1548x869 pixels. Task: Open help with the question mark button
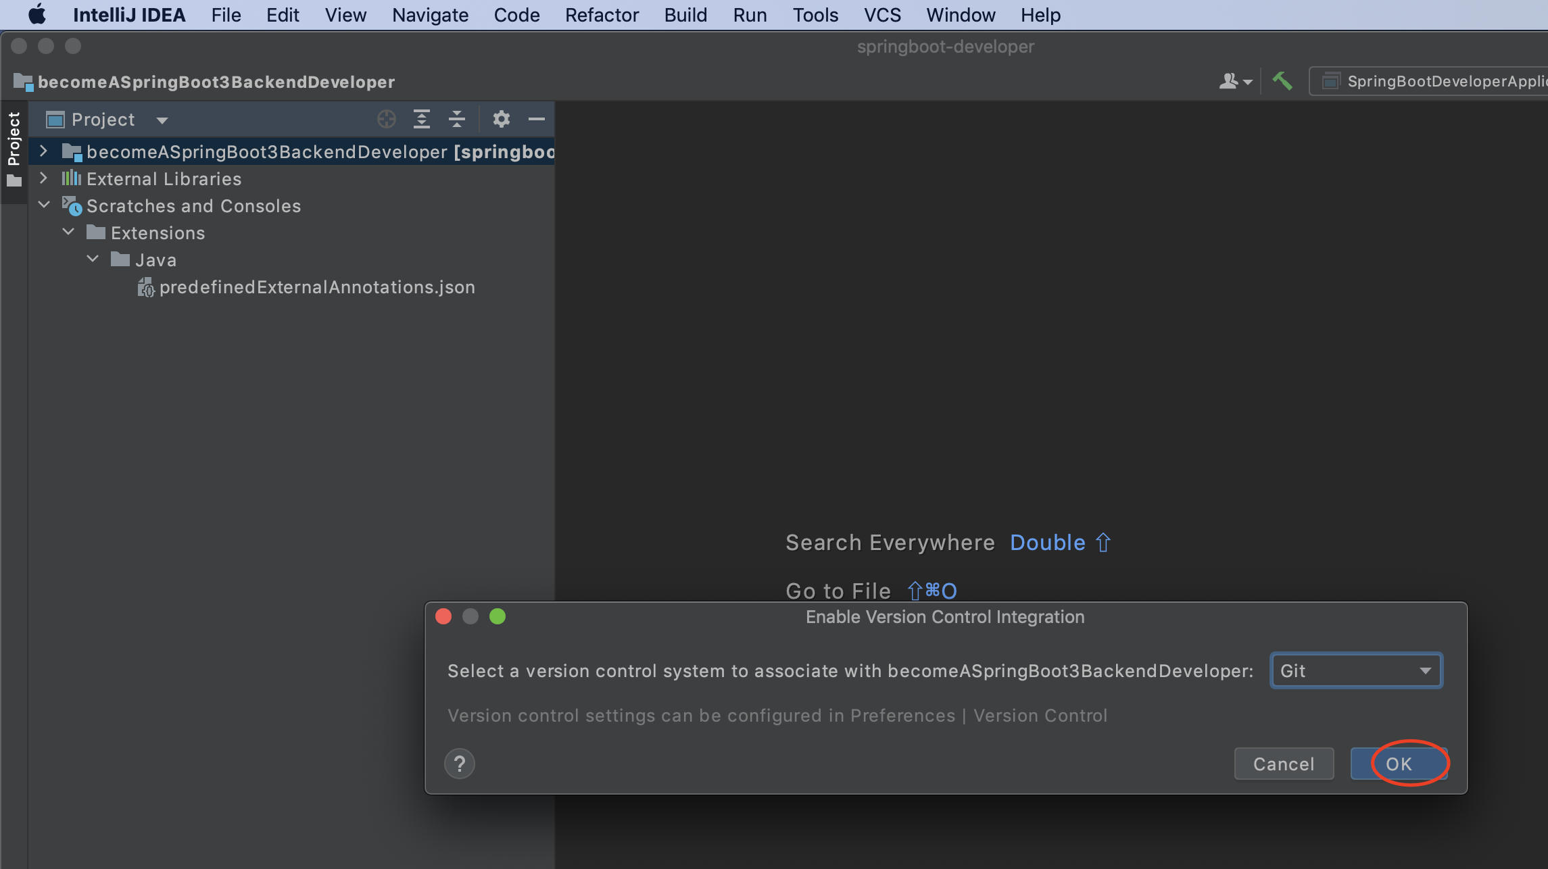tap(460, 764)
